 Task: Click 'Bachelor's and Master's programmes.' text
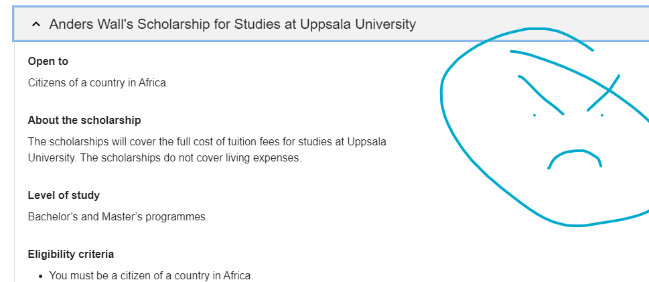pos(118,216)
